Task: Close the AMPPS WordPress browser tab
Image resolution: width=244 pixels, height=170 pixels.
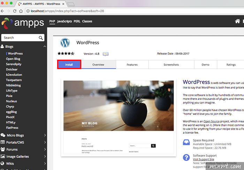Action: pos(63,4)
